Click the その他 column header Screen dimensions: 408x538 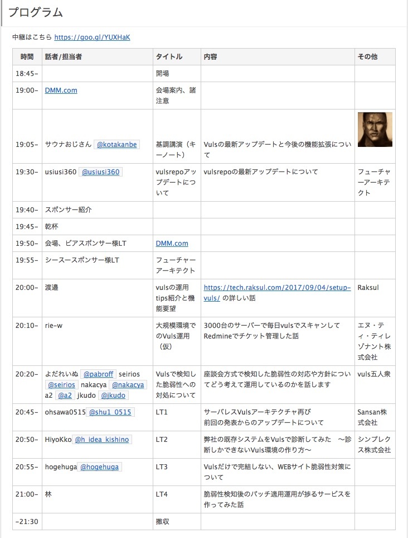point(367,57)
